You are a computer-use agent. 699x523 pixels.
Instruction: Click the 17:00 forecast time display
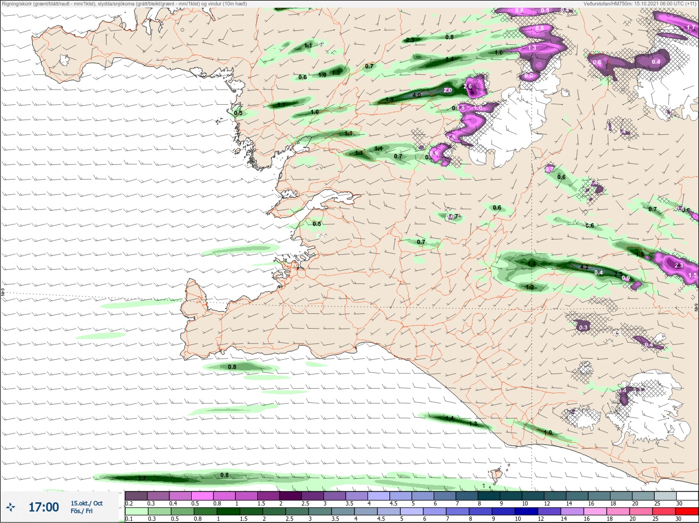click(x=44, y=507)
